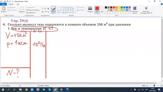This screenshot has width=163, height=92.
Task: Click the Paste (Вставить) clipboard icon
Action: click(4, 8)
